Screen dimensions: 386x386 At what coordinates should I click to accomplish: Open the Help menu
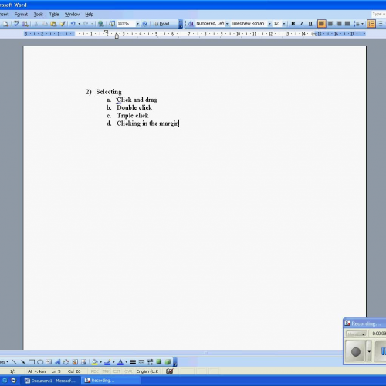pyautogui.click(x=89, y=15)
